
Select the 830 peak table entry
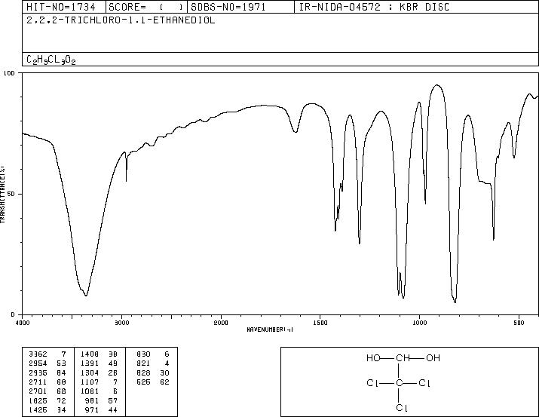pos(152,354)
